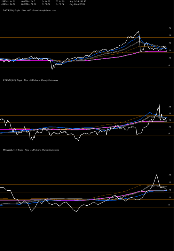Click the weekly chart price spike peak

point(159,105)
